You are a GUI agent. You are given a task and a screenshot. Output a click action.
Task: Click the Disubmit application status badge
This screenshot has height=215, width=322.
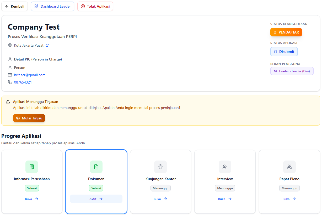pyautogui.click(x=284, y=52)
